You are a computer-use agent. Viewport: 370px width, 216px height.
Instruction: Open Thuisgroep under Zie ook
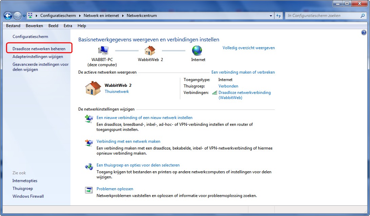pos(23,189)
